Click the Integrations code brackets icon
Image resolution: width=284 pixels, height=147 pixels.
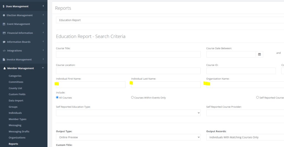[x=4, y=51]
